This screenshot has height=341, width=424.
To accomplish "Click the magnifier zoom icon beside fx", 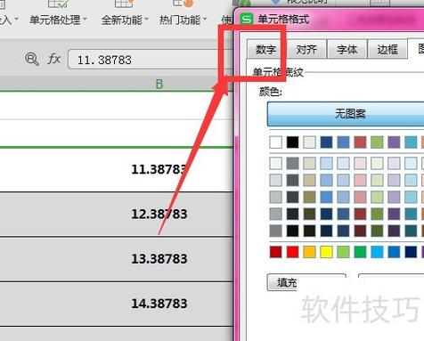I will coord(32,59).
